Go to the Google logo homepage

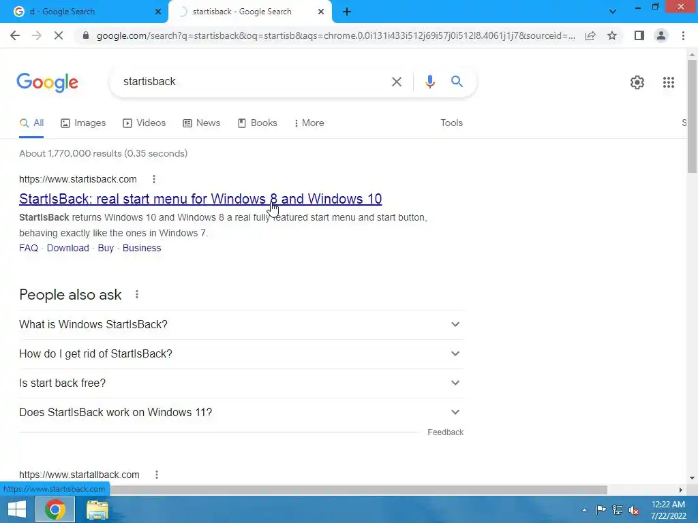pos(48,82)
